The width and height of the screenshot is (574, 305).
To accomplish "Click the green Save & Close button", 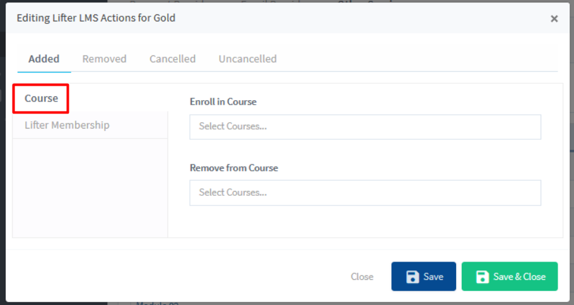I will pos(509,277).
